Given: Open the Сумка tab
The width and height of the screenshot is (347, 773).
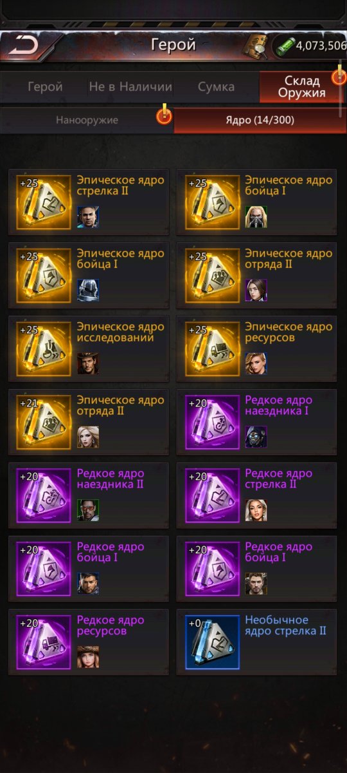Looking at the screenshot, I should tap(216, 87).
